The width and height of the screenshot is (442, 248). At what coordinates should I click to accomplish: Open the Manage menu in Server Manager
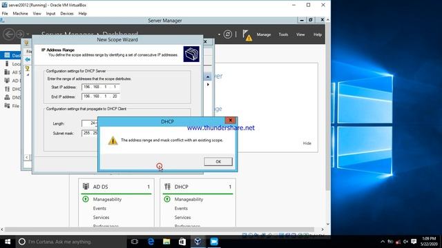click(264, 34)
